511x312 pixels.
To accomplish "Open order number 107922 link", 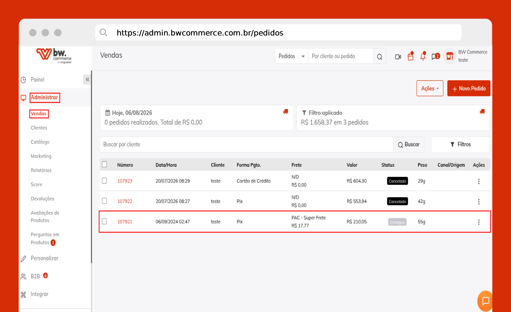I will click(x=125, y=201).
